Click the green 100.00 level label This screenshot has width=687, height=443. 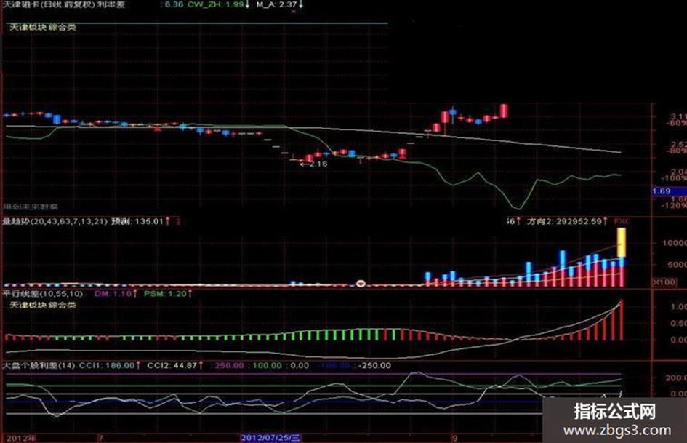click(267, 365)
